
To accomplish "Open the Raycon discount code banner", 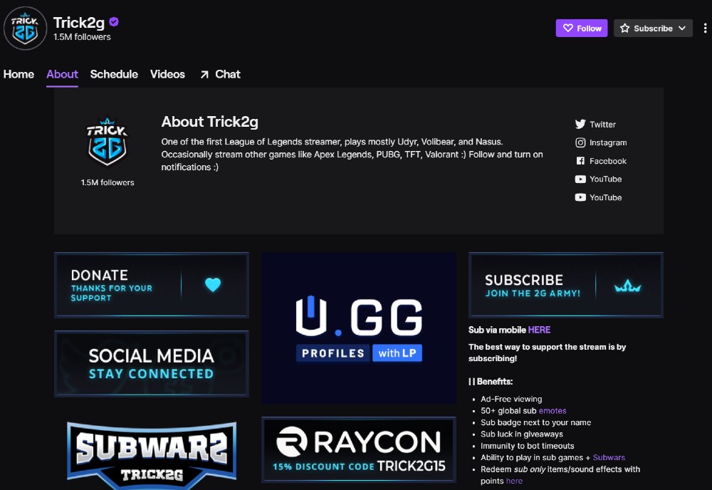I will (x=359, y=449).
